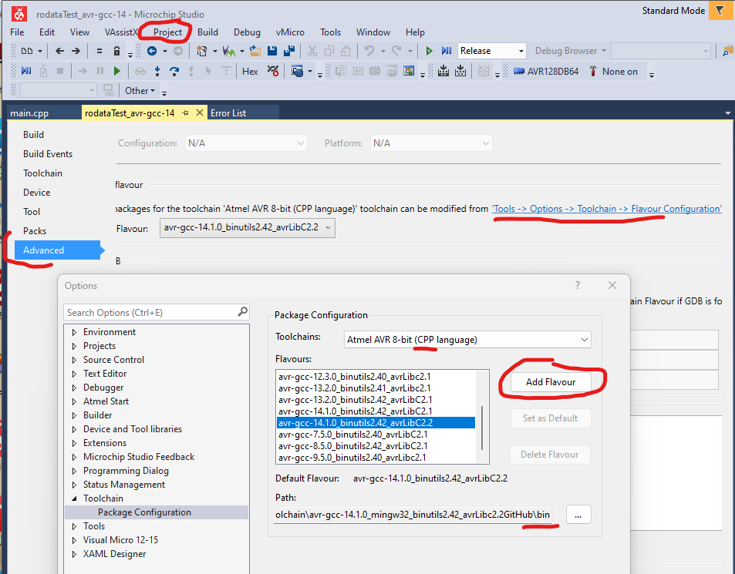Open the Release configuration dropdown

click(x=521, y=51)
